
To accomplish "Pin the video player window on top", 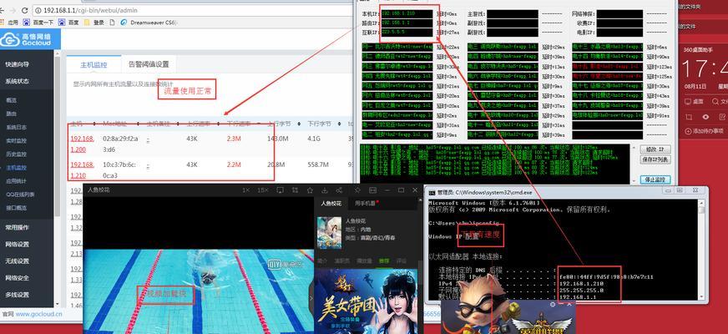I will coord(357,190).
